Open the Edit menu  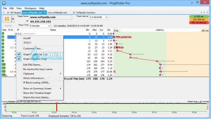tap(12, 8)
